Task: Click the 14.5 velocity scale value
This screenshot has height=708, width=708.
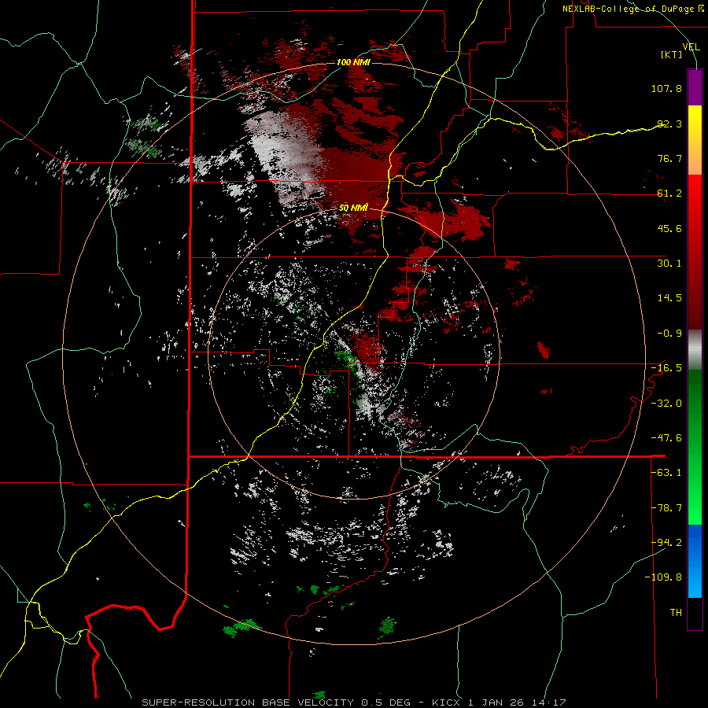Action: tap(669, 298)
